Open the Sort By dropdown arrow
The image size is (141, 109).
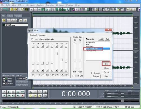pos(26,78)
